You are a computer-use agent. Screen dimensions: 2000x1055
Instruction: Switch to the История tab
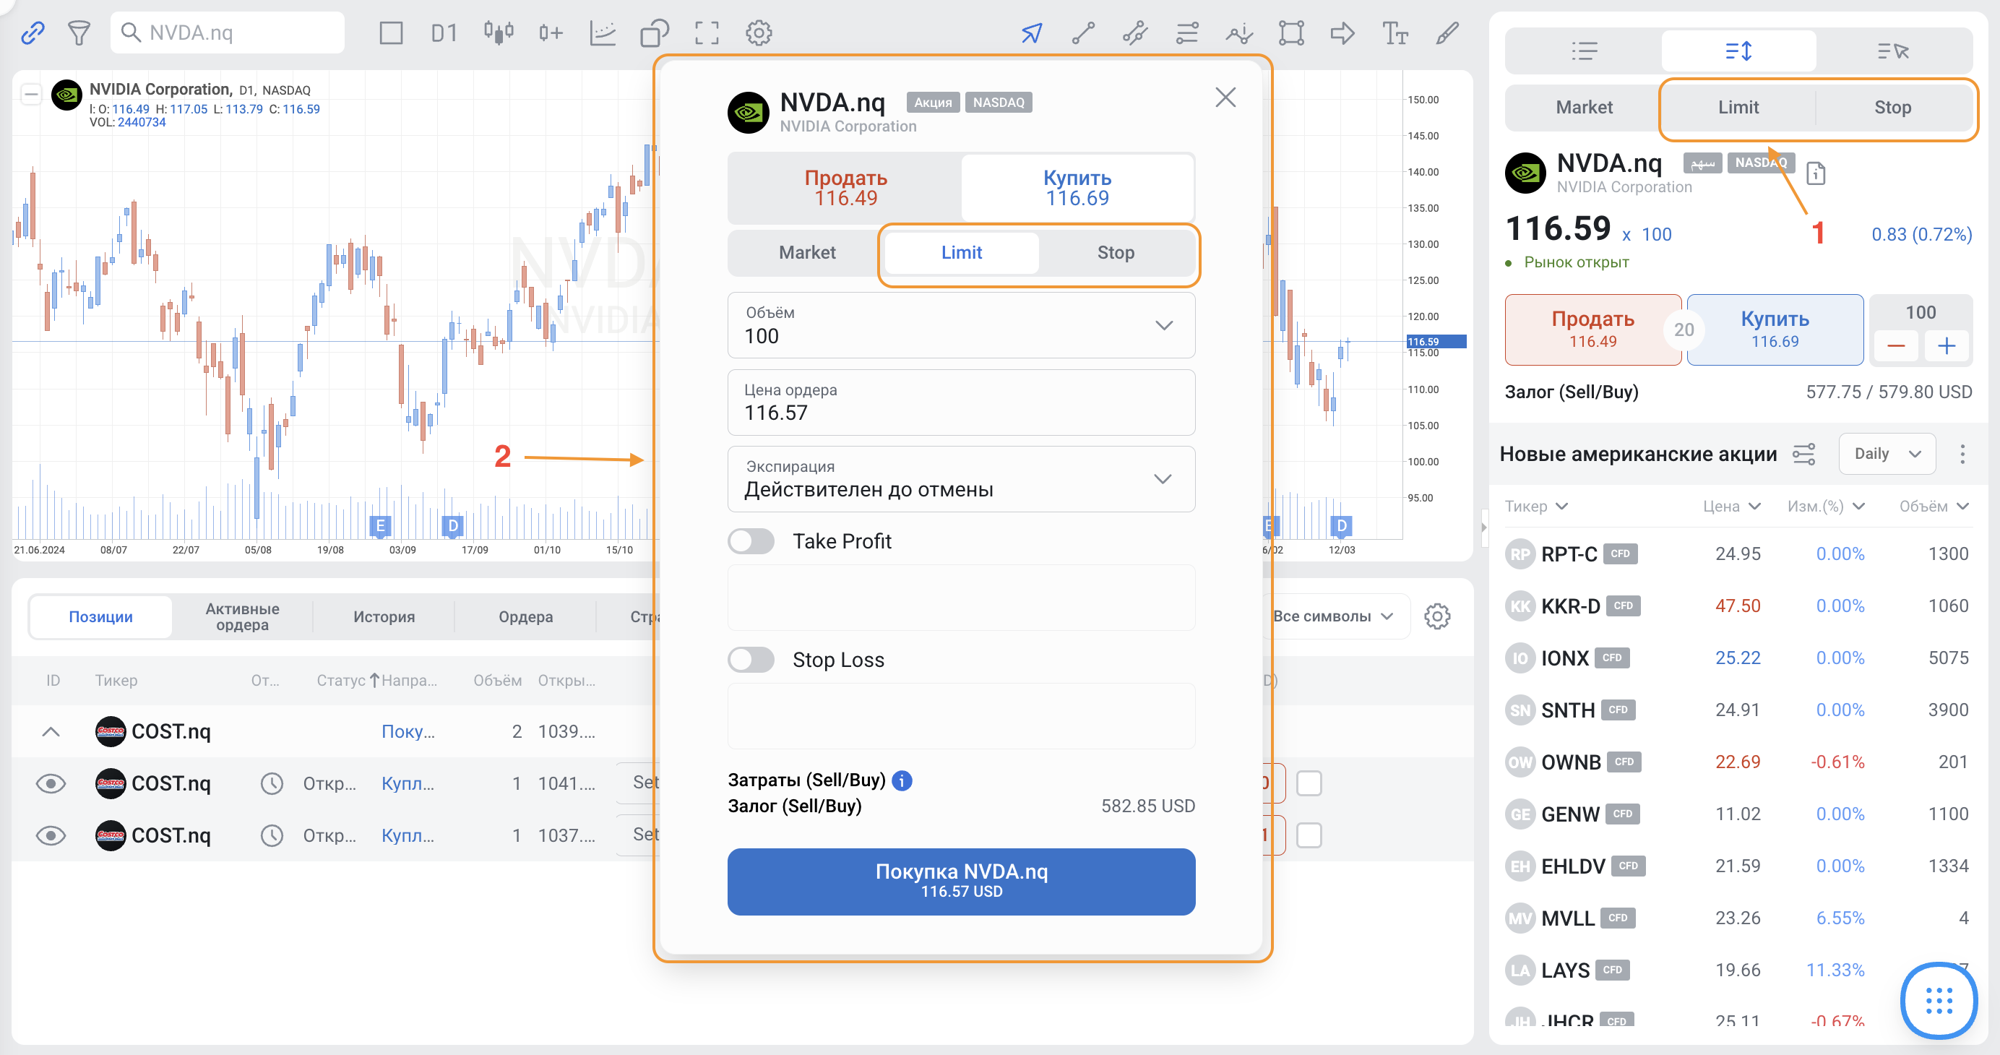pyautogui.click(x=384, y=616)
